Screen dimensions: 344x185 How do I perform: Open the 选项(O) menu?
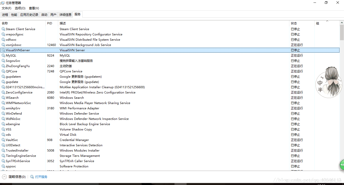pos(20,8)
